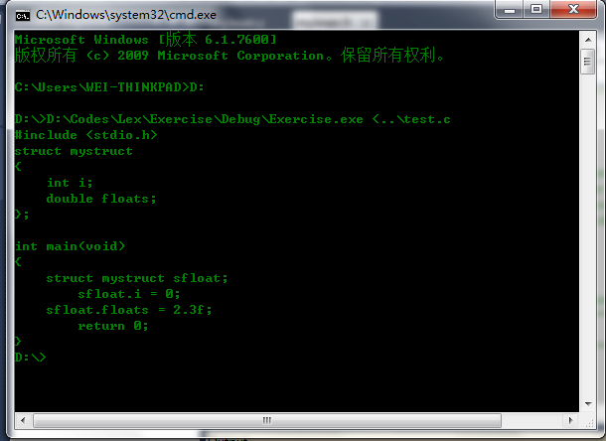
Task: Click the vertical scrollbar up arrow
Action: [588, 40]
